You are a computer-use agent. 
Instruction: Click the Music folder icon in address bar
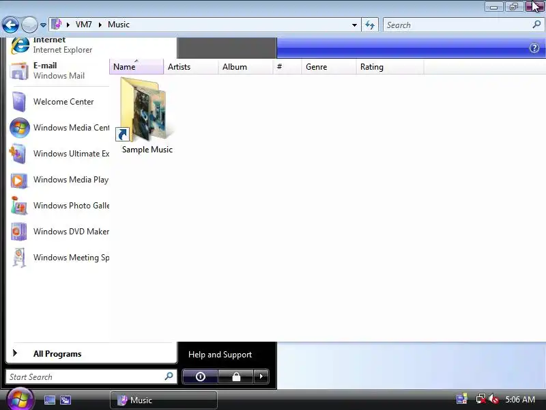pos(57,25)
